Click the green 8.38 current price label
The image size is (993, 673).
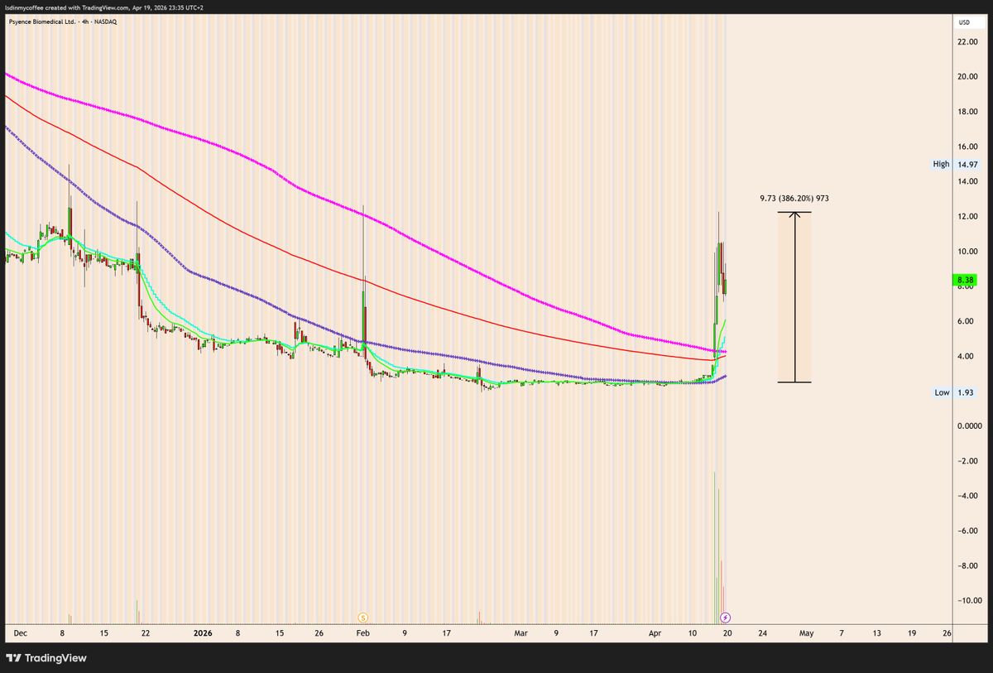point(966,280)
